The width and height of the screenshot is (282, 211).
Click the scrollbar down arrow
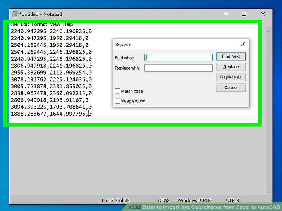point(269,192)
